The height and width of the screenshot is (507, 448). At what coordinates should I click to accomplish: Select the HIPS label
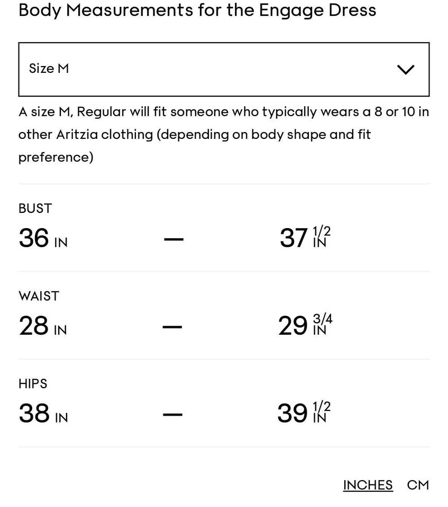[x=33, y=384]
